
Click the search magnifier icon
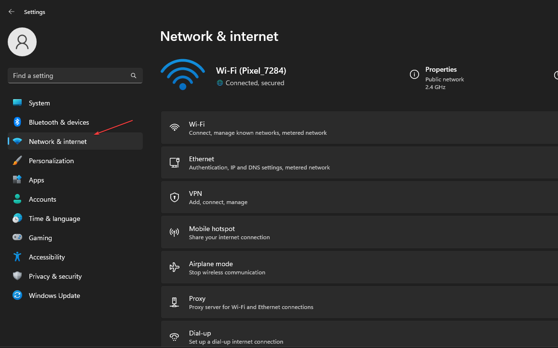click(134, 76)
